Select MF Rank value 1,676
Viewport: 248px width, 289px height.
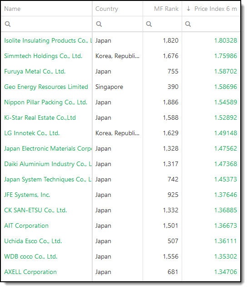click(171, 56)
